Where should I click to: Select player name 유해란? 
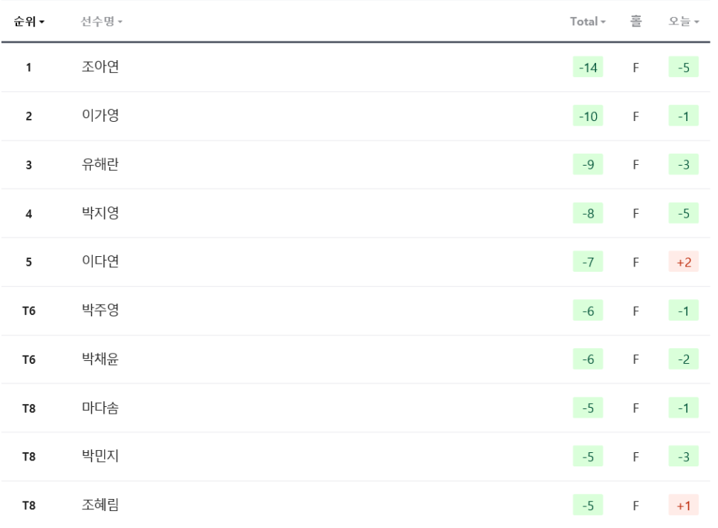tap(100, 165)
